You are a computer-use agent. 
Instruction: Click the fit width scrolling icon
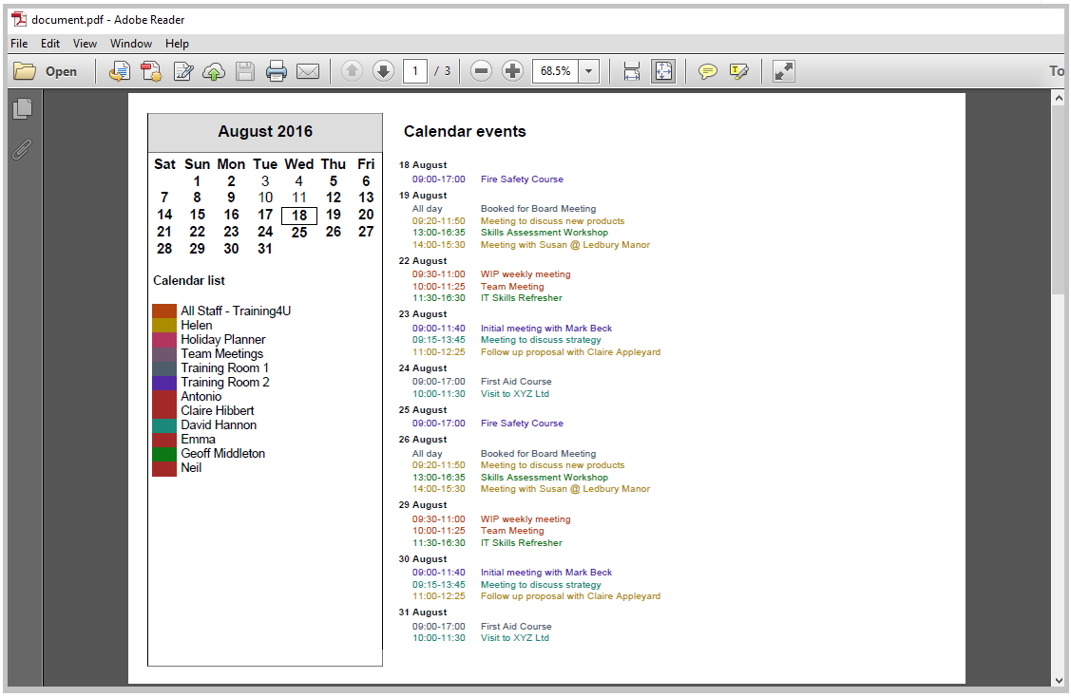pos(632,71)
